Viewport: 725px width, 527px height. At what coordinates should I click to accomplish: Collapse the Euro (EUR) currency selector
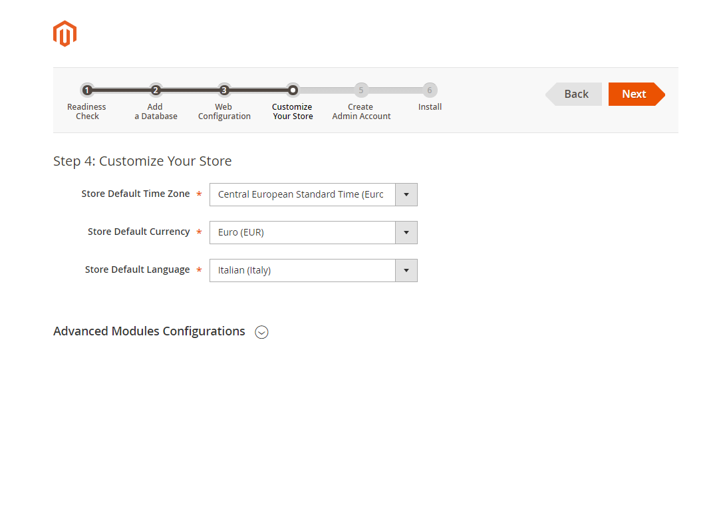[x=406, y=232]
